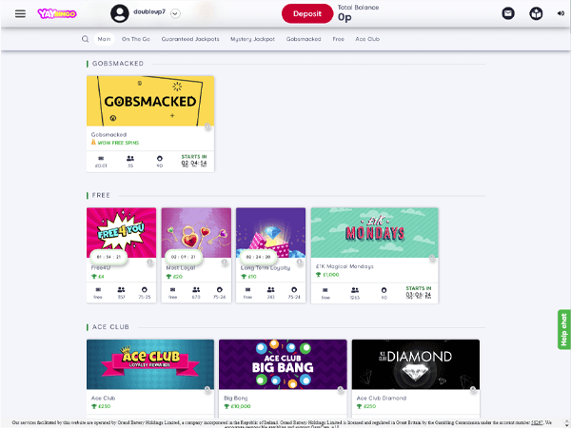Switch to the On The Go tab
571x428 pixels.
136,39
